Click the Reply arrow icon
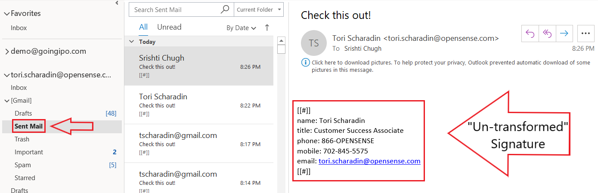 [x=530, y=33]
